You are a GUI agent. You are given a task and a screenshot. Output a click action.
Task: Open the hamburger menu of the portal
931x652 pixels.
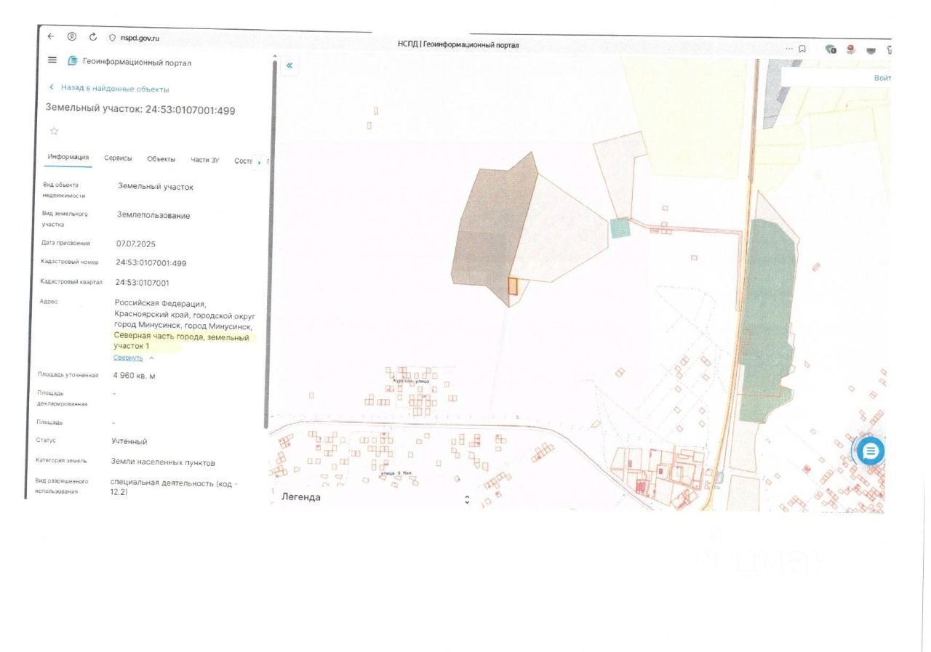(52, 60)
